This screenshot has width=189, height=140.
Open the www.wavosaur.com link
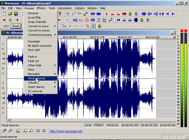coord(66,131)
